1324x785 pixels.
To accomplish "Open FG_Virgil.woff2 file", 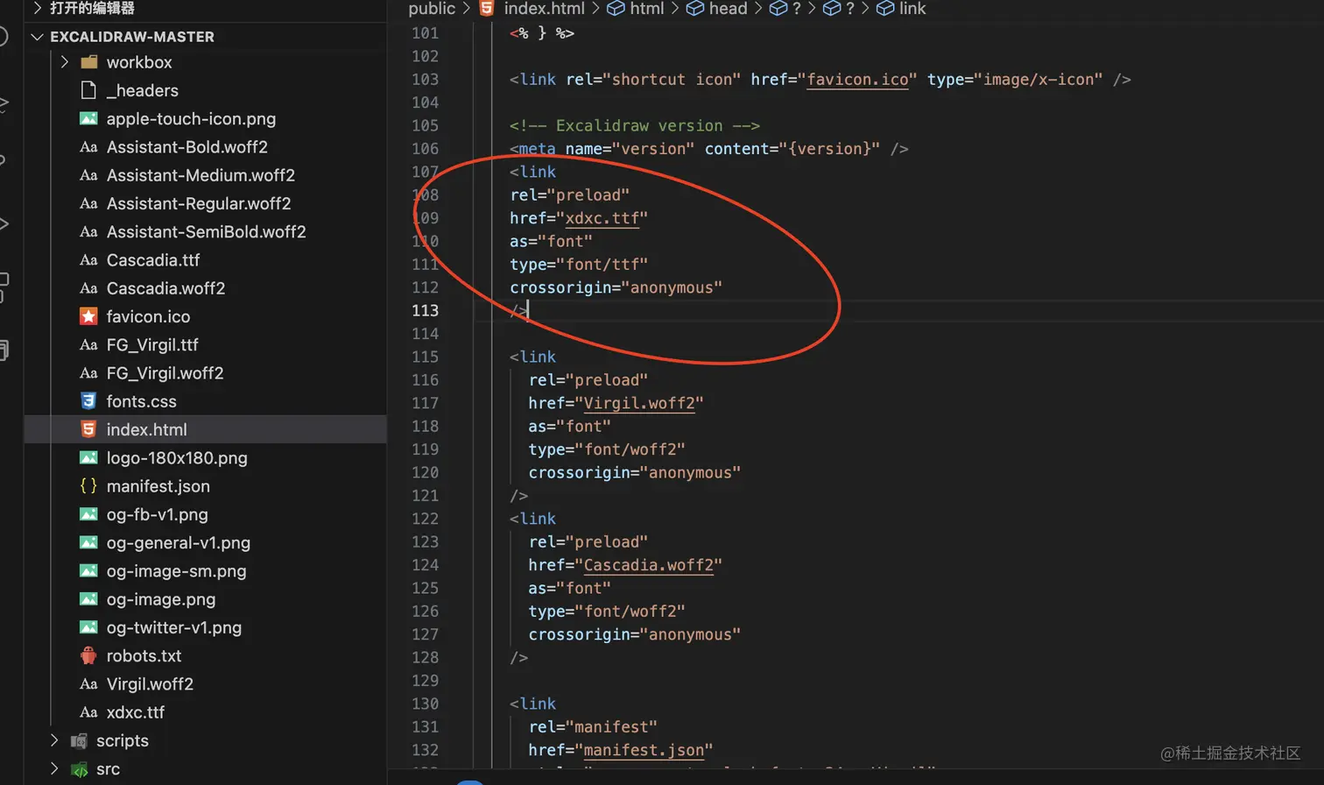I will [165, 373].
